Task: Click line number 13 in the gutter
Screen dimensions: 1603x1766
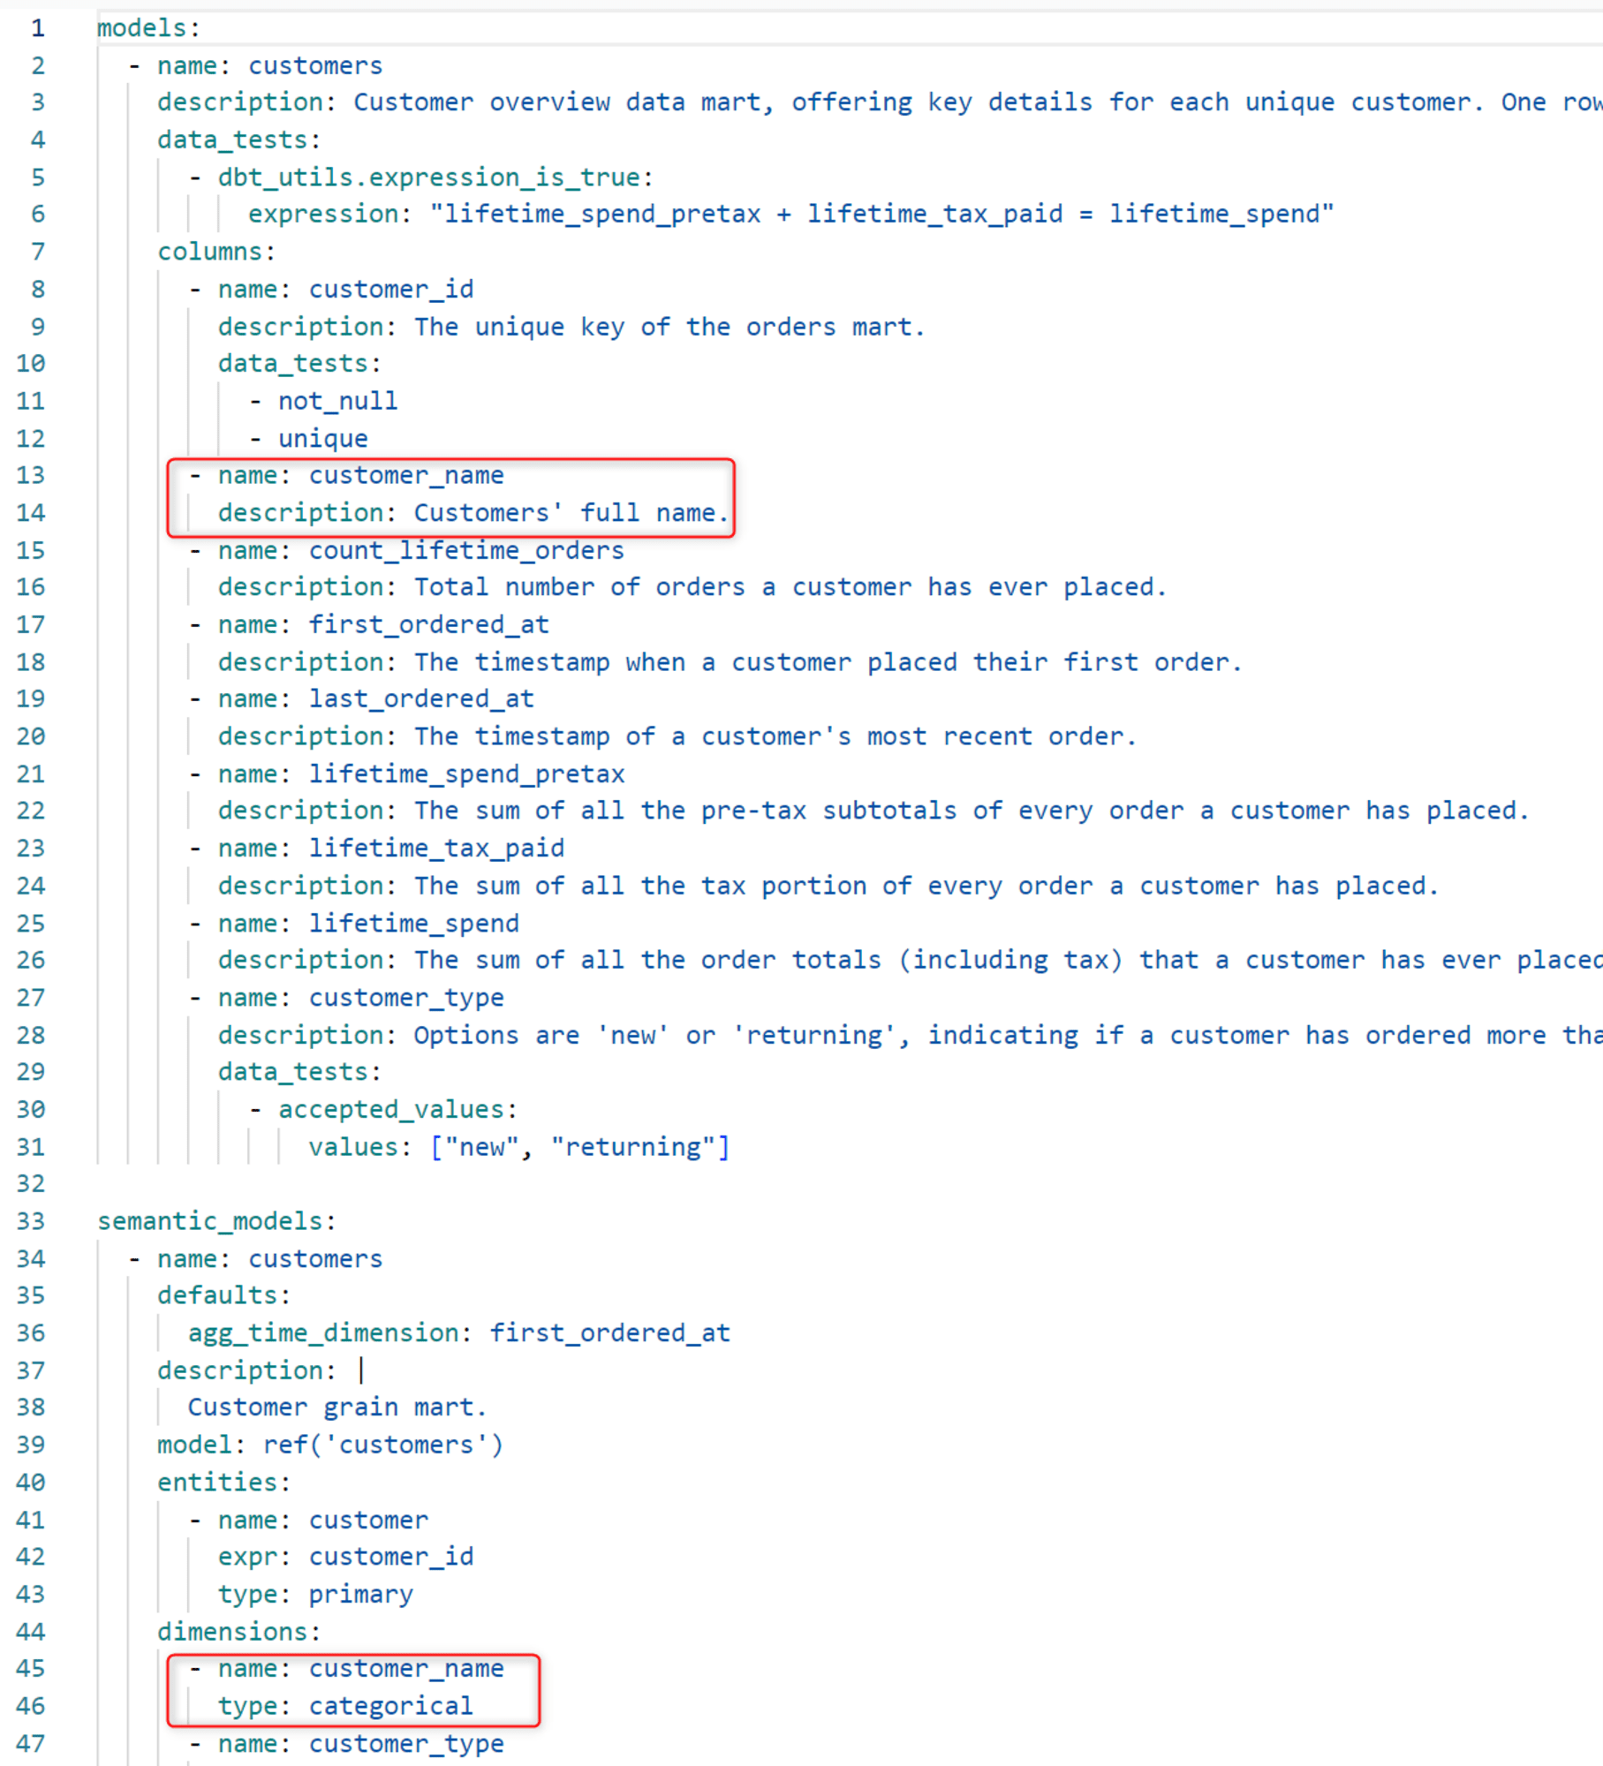Action: [30, 475]
